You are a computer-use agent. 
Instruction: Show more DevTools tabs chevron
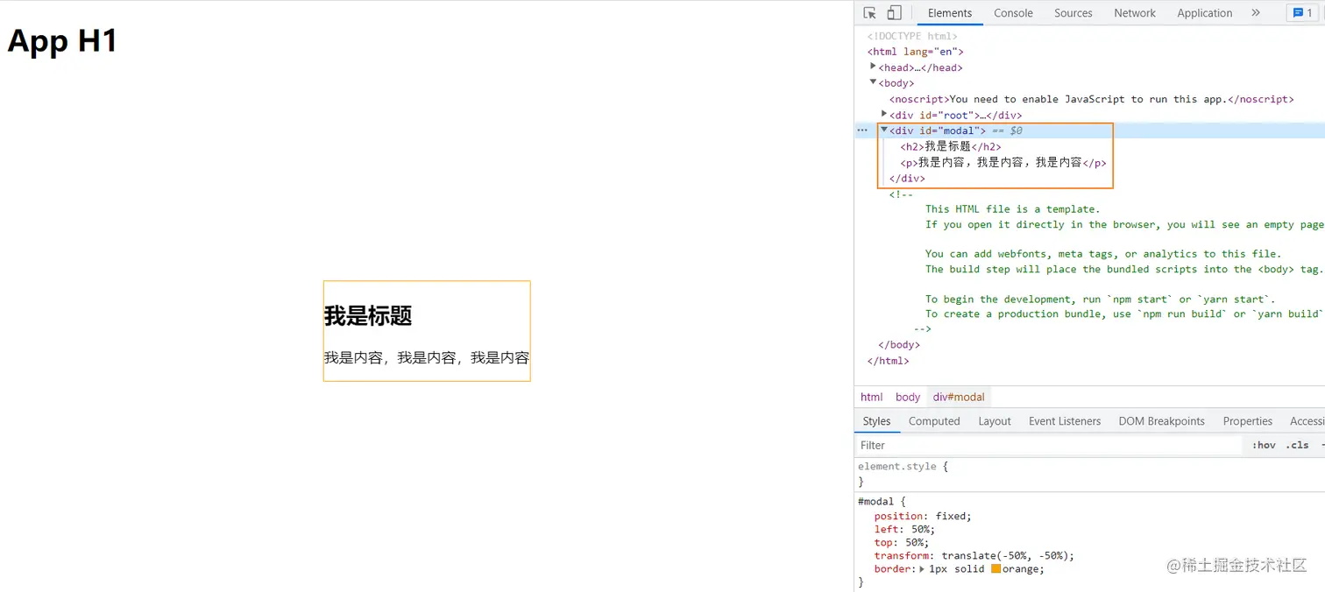(1256, 13)
